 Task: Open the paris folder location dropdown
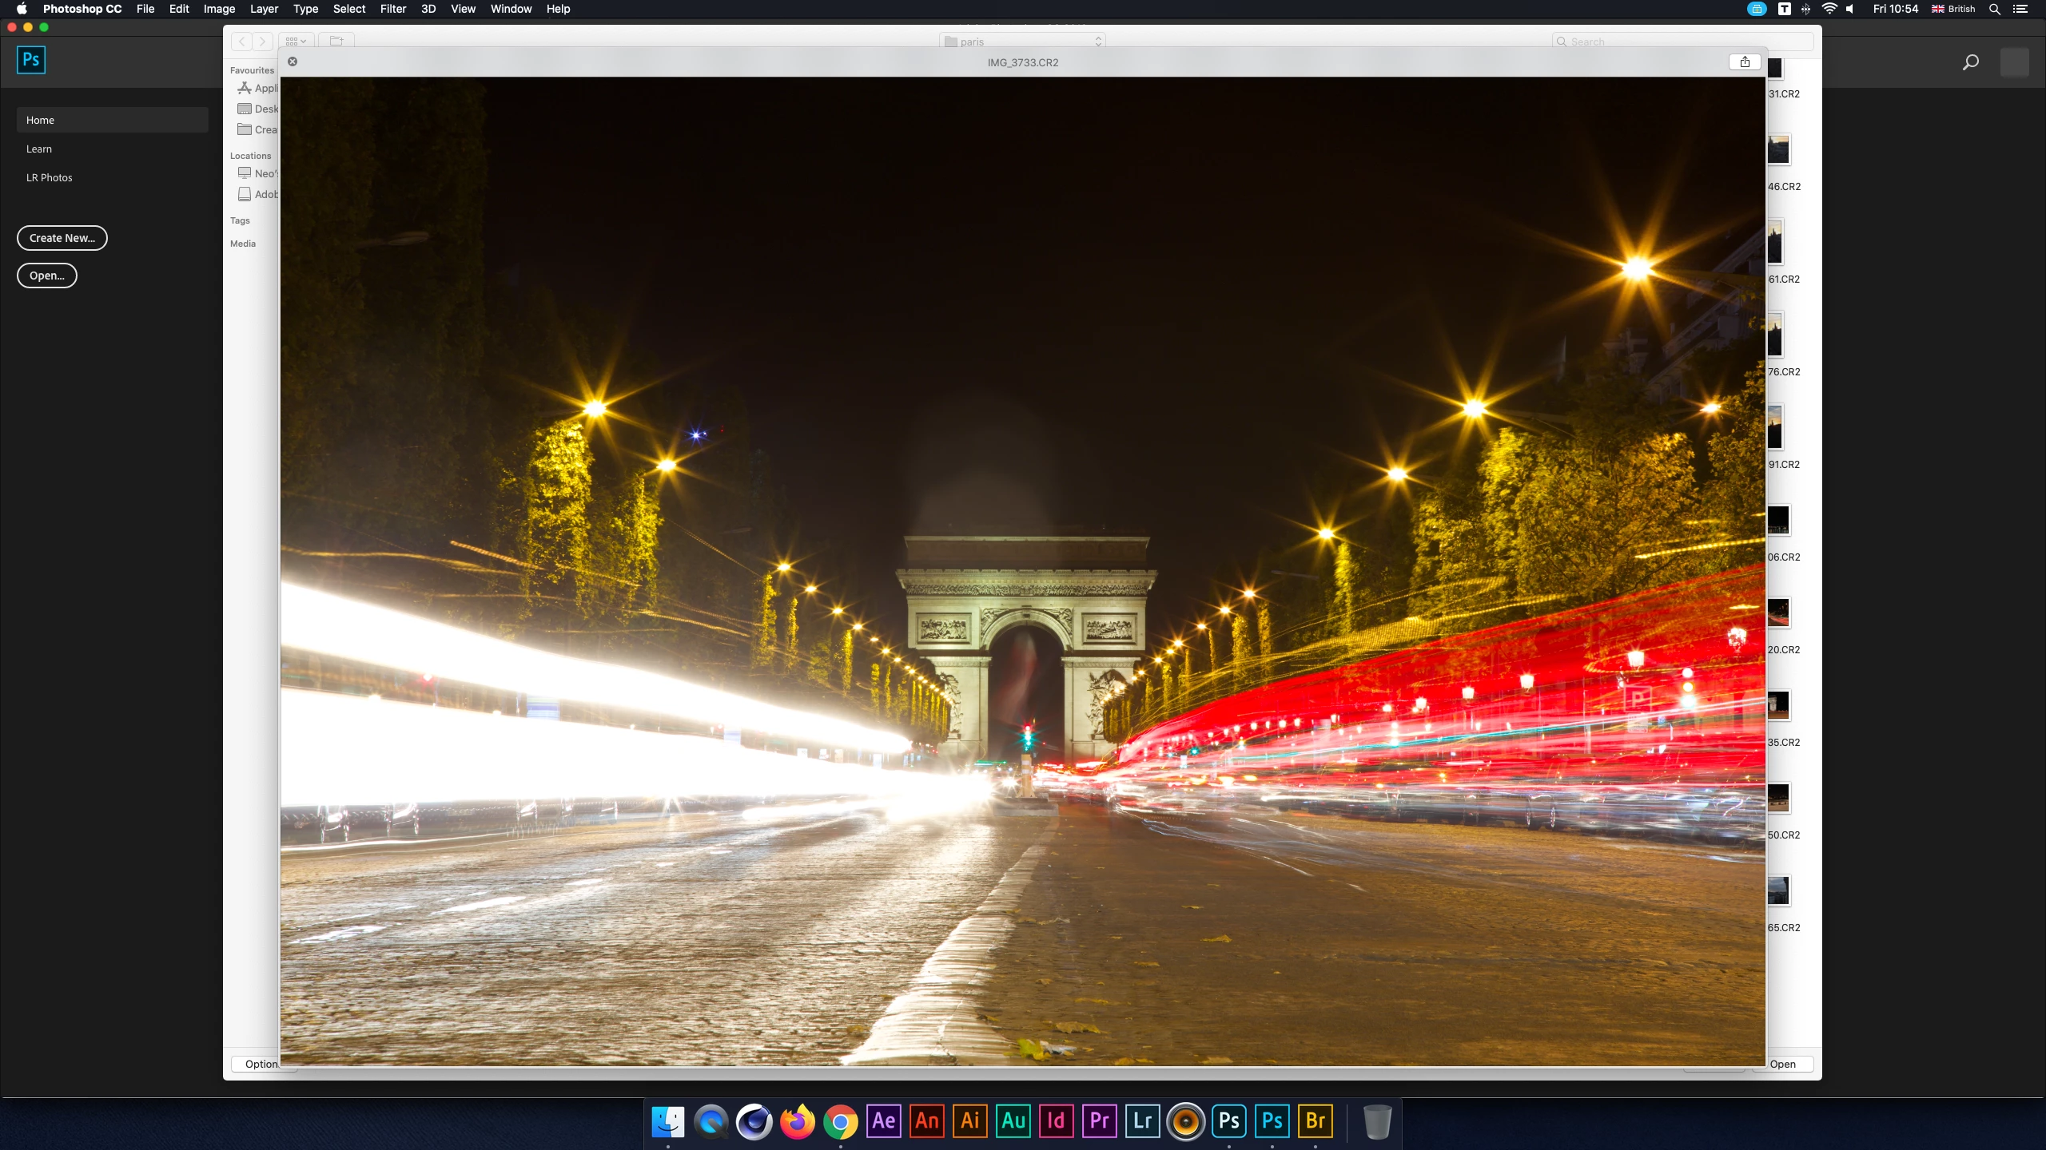1022,42
